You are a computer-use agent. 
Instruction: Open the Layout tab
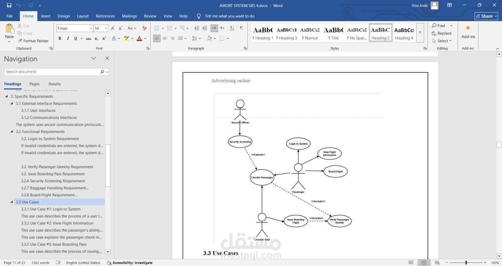83,16
